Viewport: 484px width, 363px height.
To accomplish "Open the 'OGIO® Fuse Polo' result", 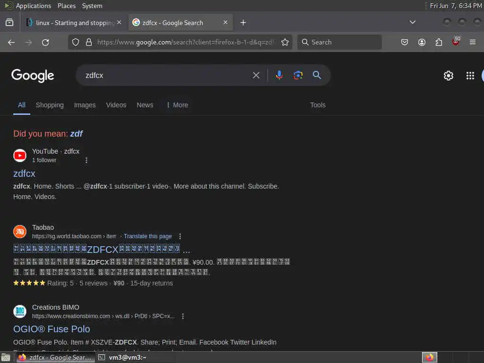I will [x=52, y=329].
